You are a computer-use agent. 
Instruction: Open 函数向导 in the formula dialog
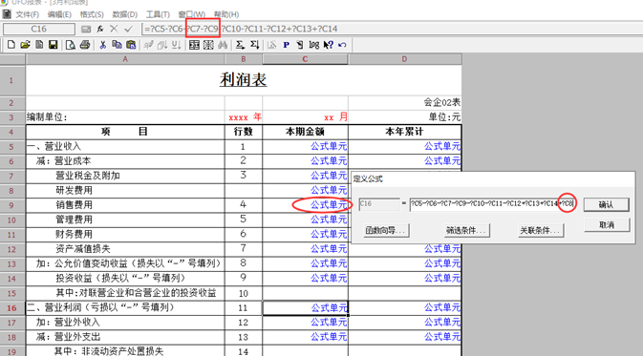386,230
